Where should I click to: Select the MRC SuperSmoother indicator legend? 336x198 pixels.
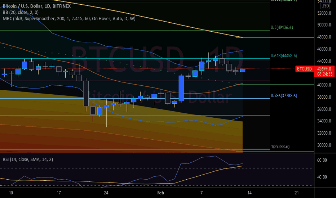tap(69, 19)
